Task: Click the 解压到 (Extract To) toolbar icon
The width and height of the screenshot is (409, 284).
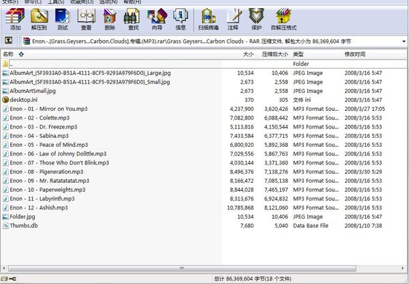Action: (39, 19)
